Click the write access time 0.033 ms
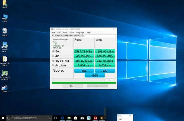This screenshot has height=121, width=184. pyautogui.click(x=105, y=65)
